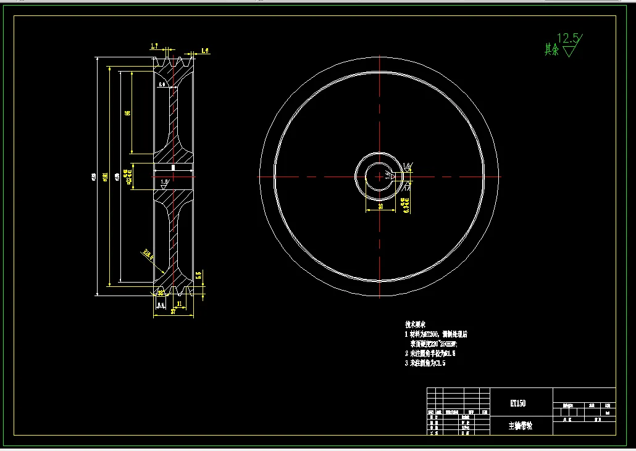Click the 12.5 surface roughness value
636x451 pixels.
(568, 38)
